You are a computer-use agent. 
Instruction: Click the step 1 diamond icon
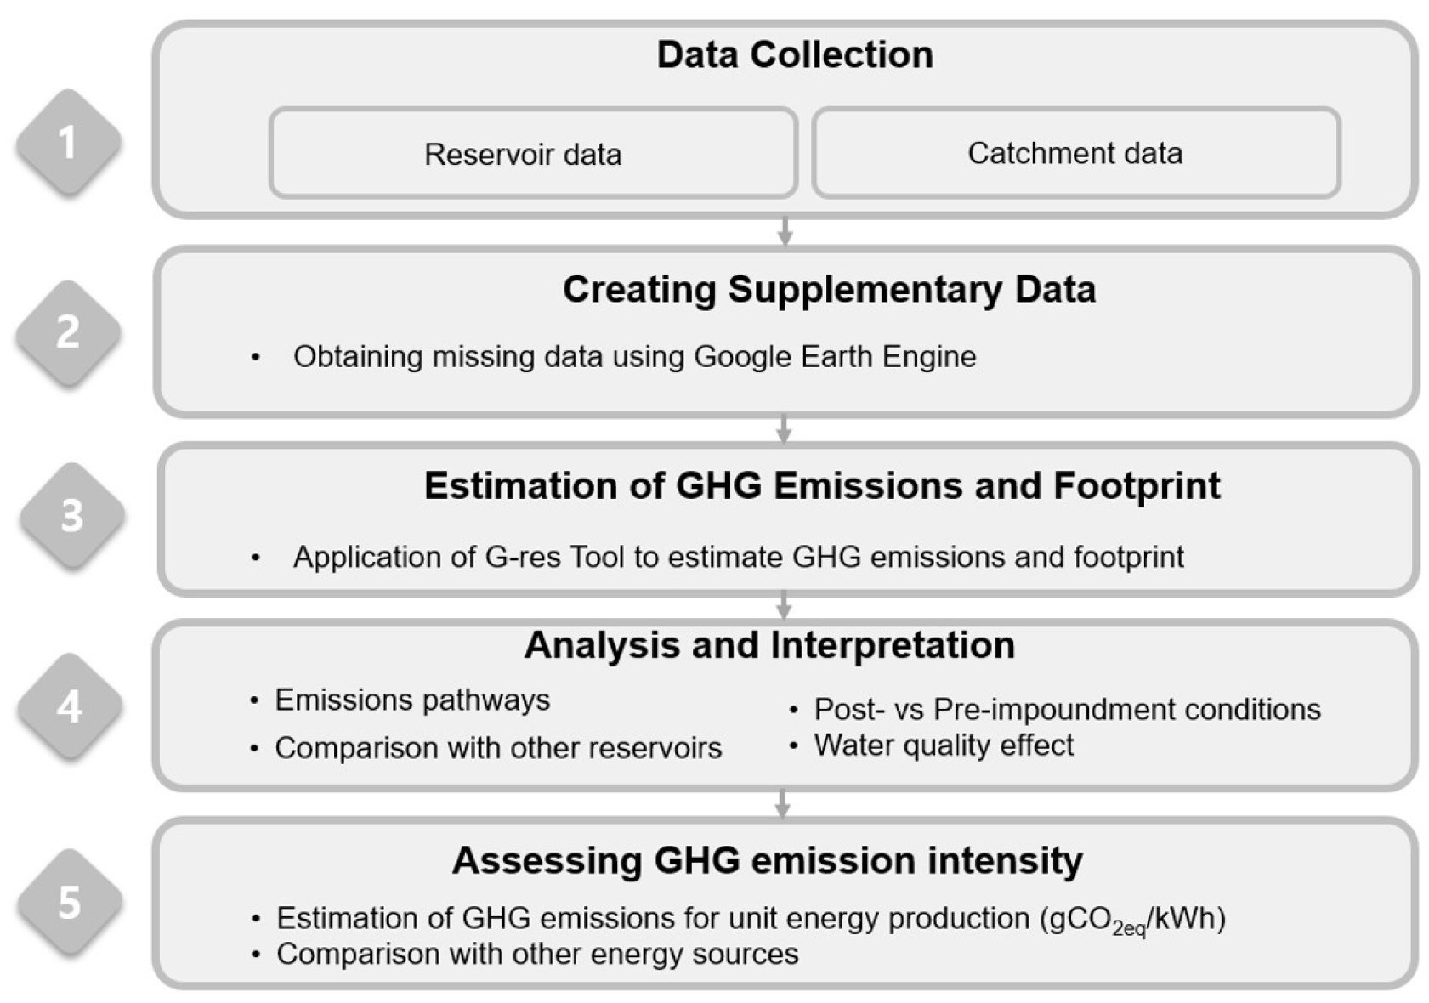click(x=69, y=142)
